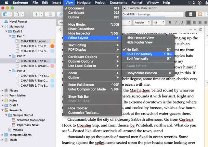Toggle bold formatting
Viewport: 208px width, 147px height.
pyautogui.click(x=170, y=22)
